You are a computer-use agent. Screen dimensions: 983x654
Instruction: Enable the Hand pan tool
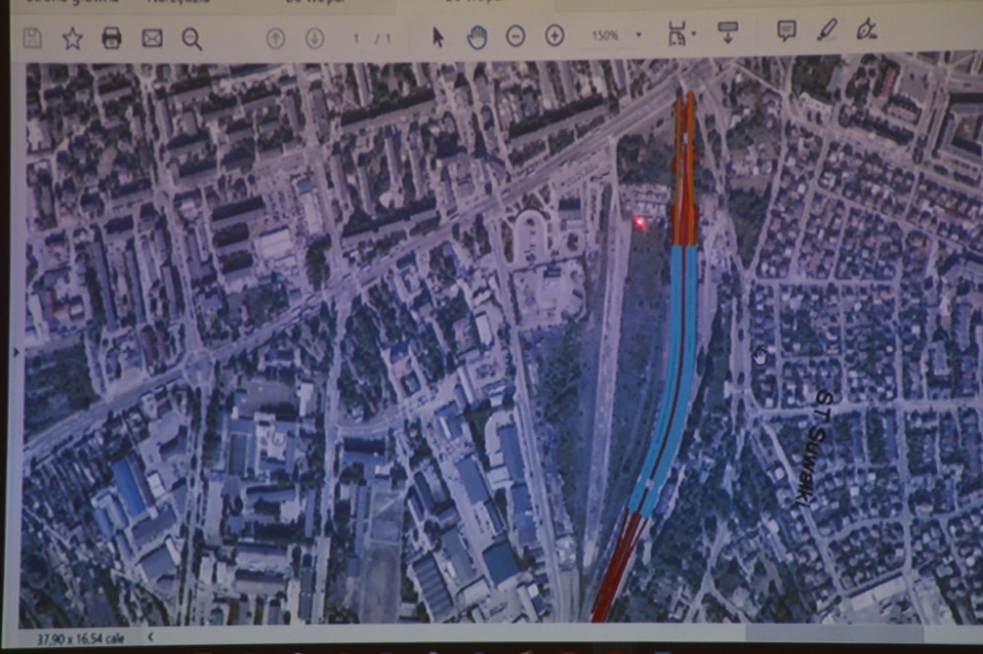477,37
